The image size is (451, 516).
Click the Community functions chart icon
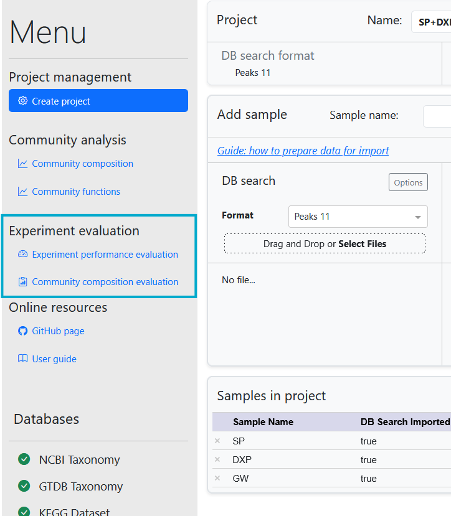(x=23, y=192)
